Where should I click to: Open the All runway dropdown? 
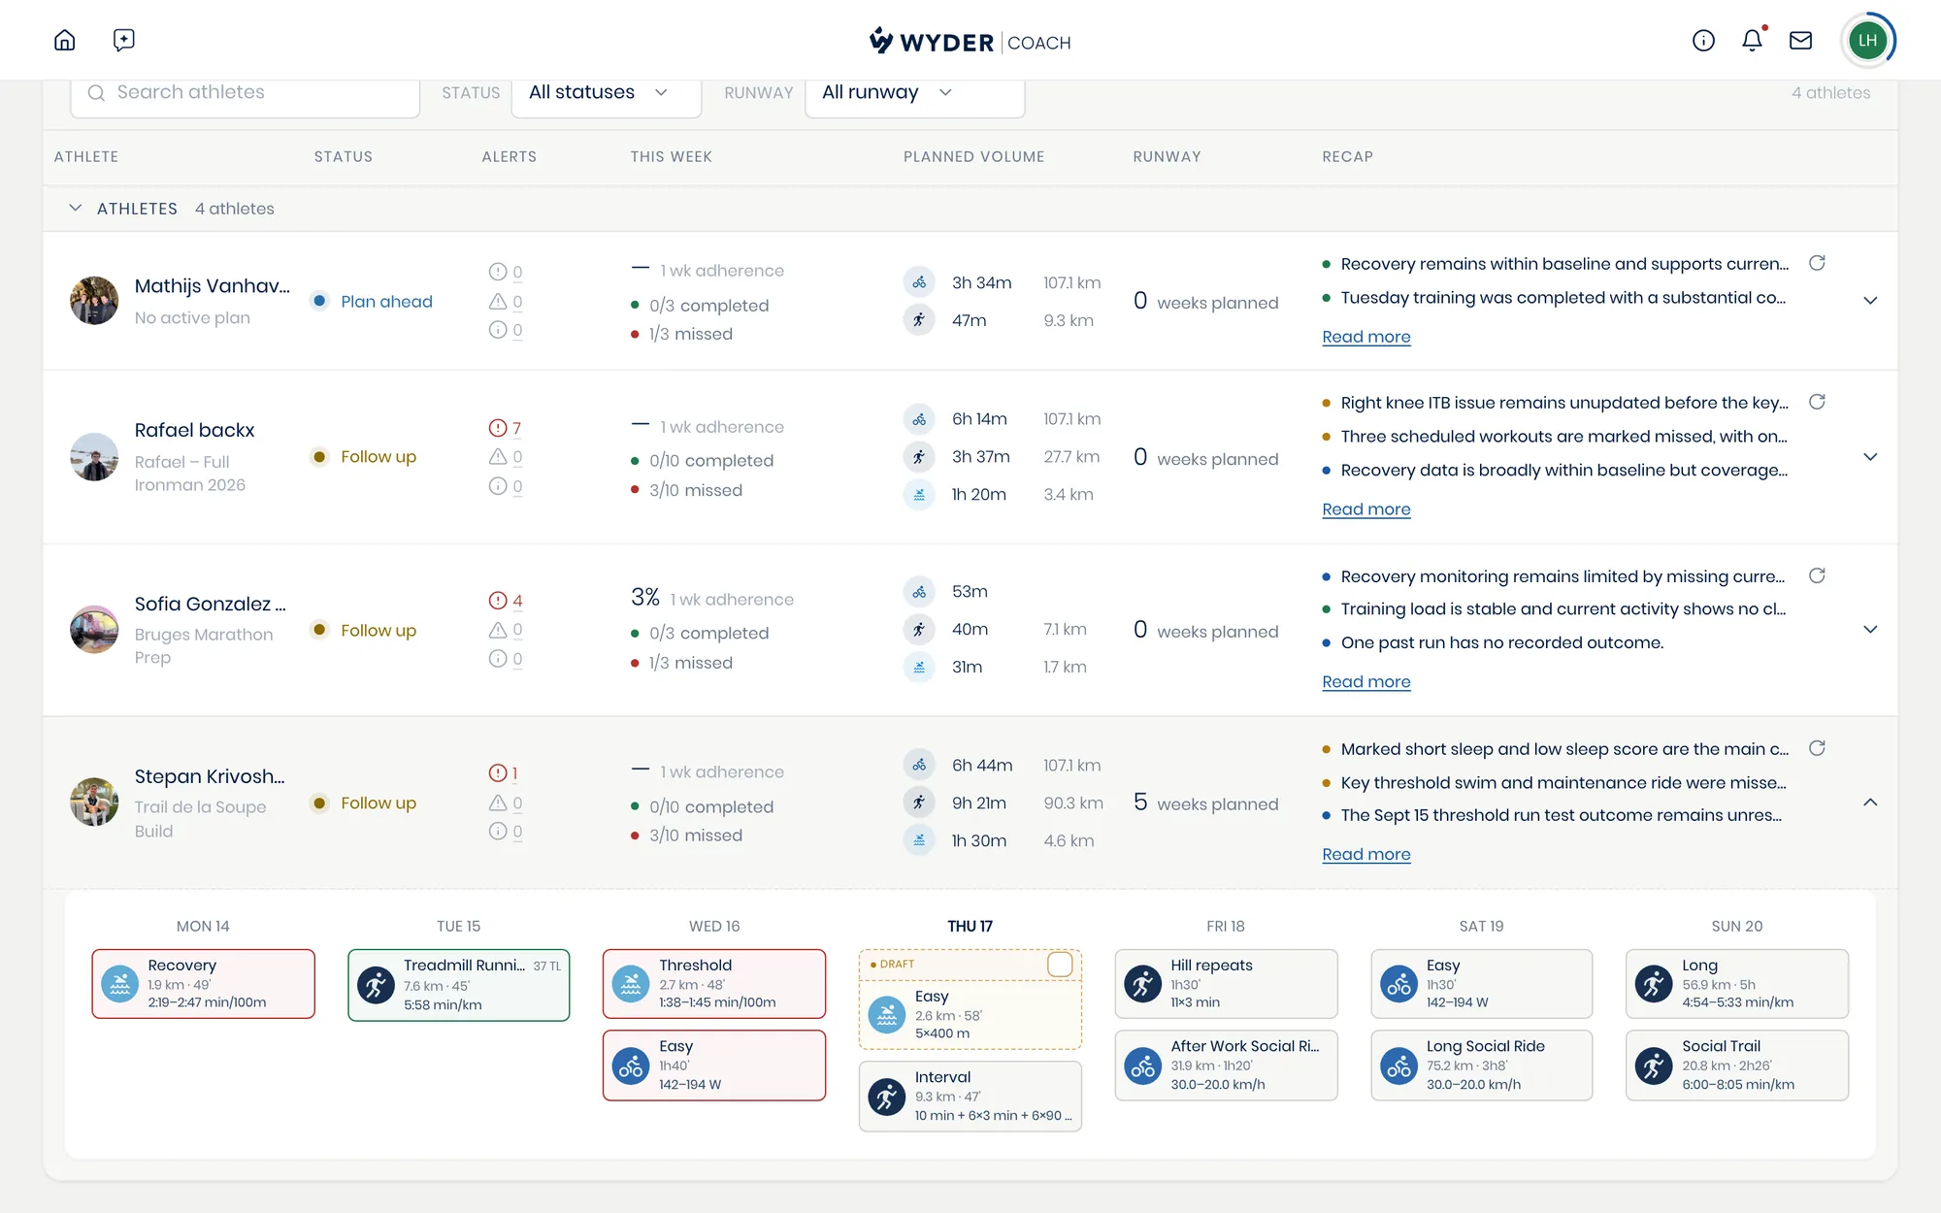point(914,93)
